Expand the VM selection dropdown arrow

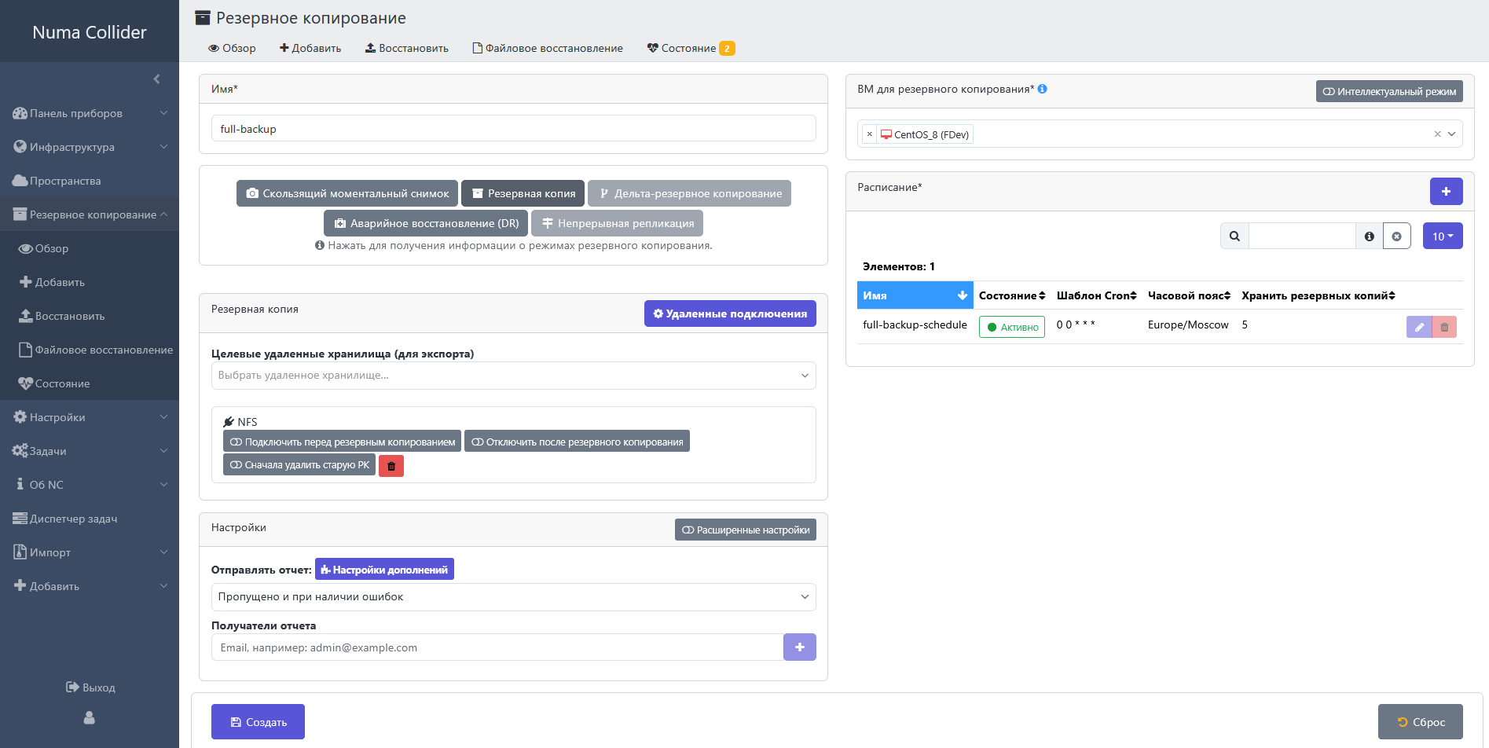[1452, 134]
